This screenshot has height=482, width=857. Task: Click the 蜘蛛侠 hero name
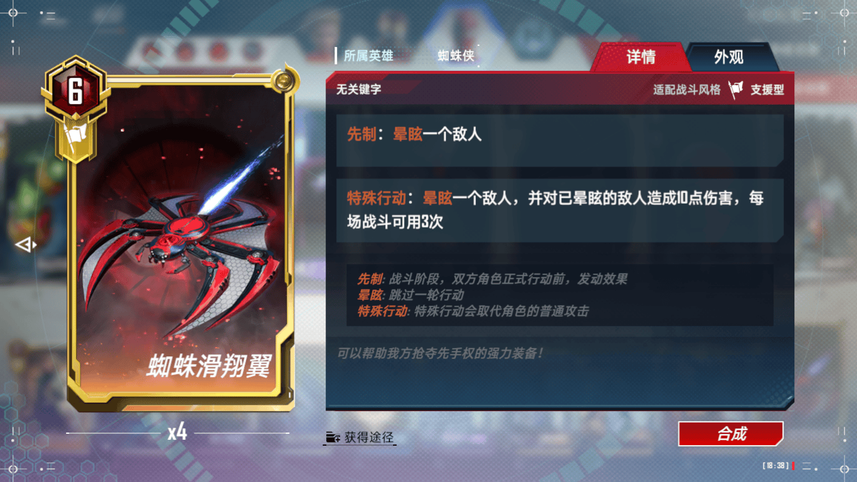click(456, 56)
